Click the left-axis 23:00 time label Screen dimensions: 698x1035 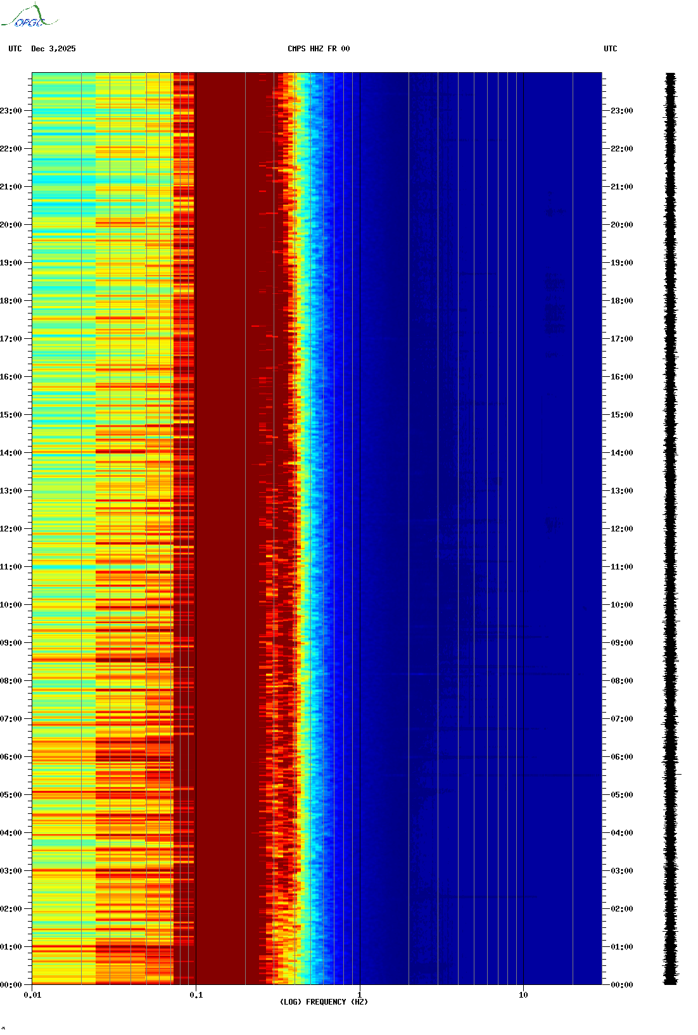[11, 111]
